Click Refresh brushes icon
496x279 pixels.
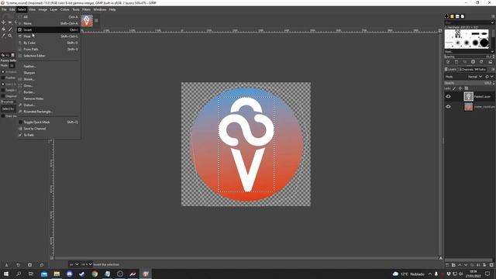point(481,62)
